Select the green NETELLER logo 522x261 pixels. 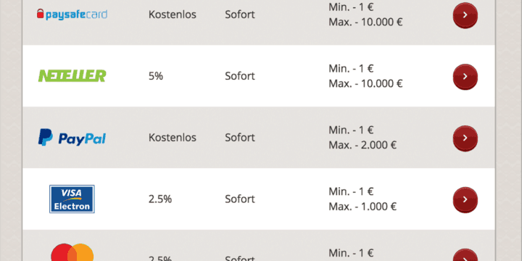72,76
